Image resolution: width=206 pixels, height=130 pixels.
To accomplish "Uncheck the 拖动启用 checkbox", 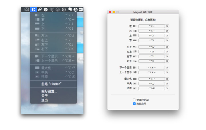I will click(x=134, y=104).
